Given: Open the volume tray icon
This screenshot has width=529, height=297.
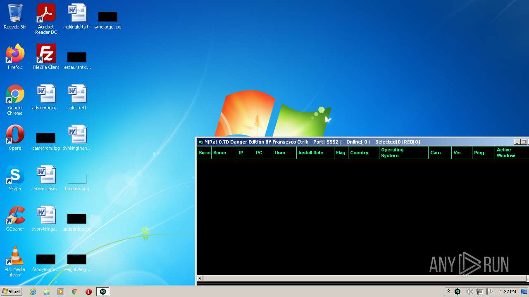Looking at the screenshot, I should [x=469, y=292].
